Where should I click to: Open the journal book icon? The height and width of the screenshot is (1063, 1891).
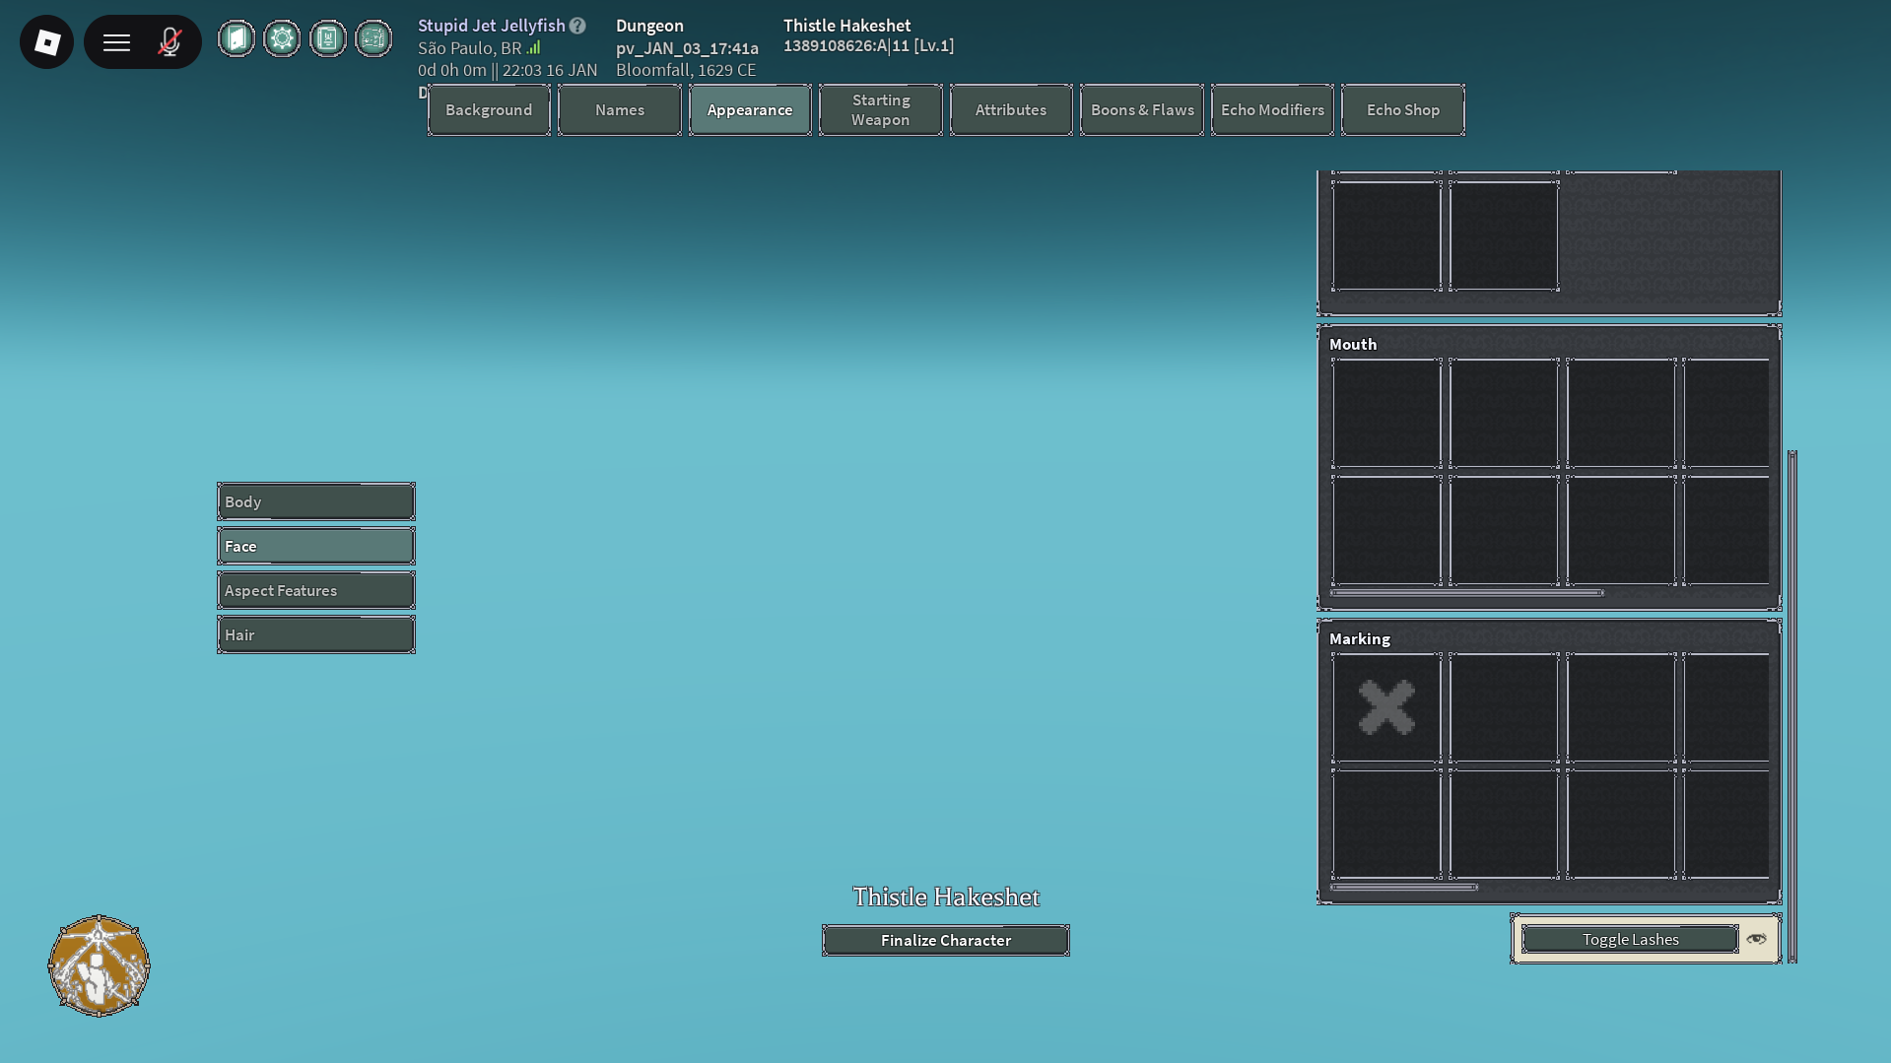(x=328, y=38)
